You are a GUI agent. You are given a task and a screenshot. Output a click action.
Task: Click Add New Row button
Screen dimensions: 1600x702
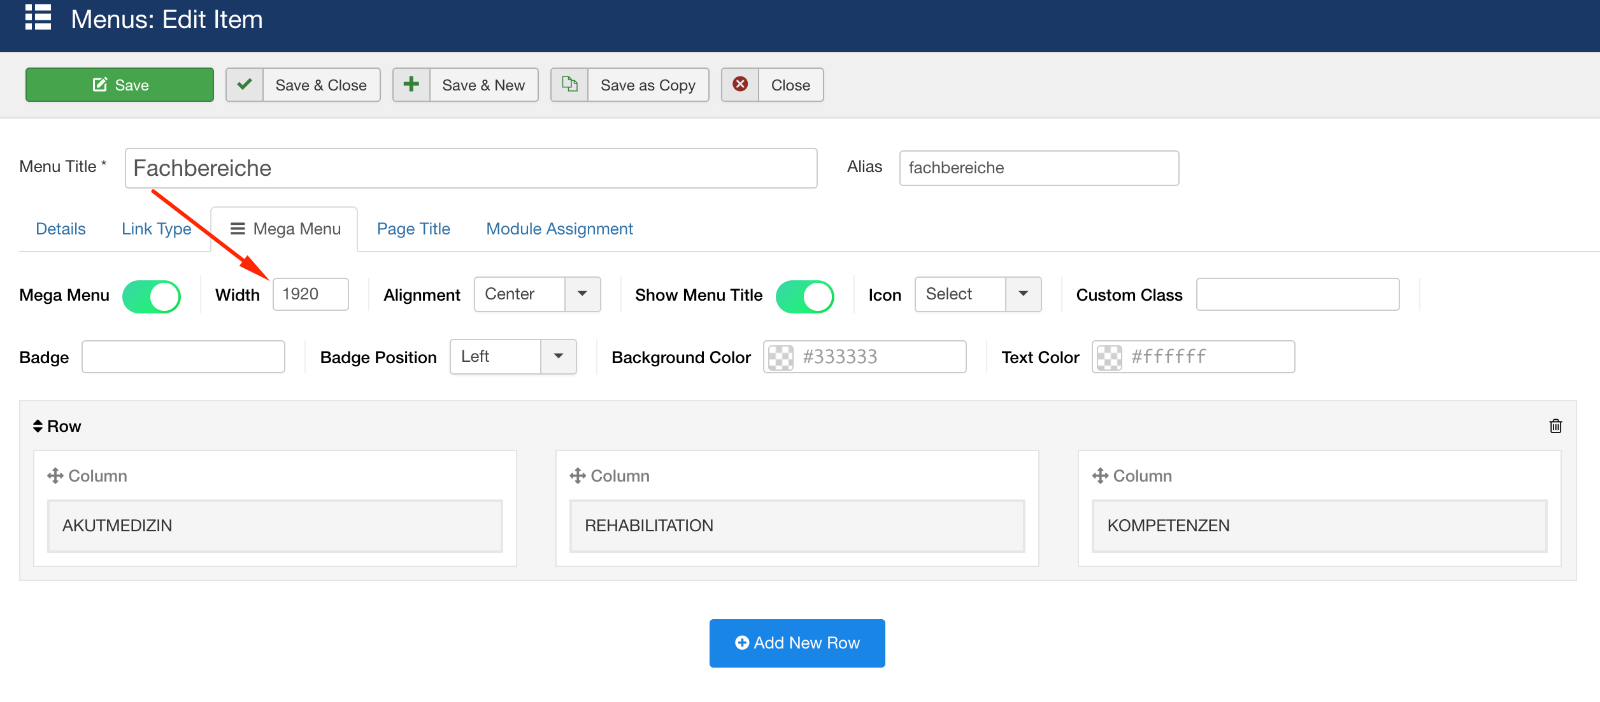(x=797, y=643)
